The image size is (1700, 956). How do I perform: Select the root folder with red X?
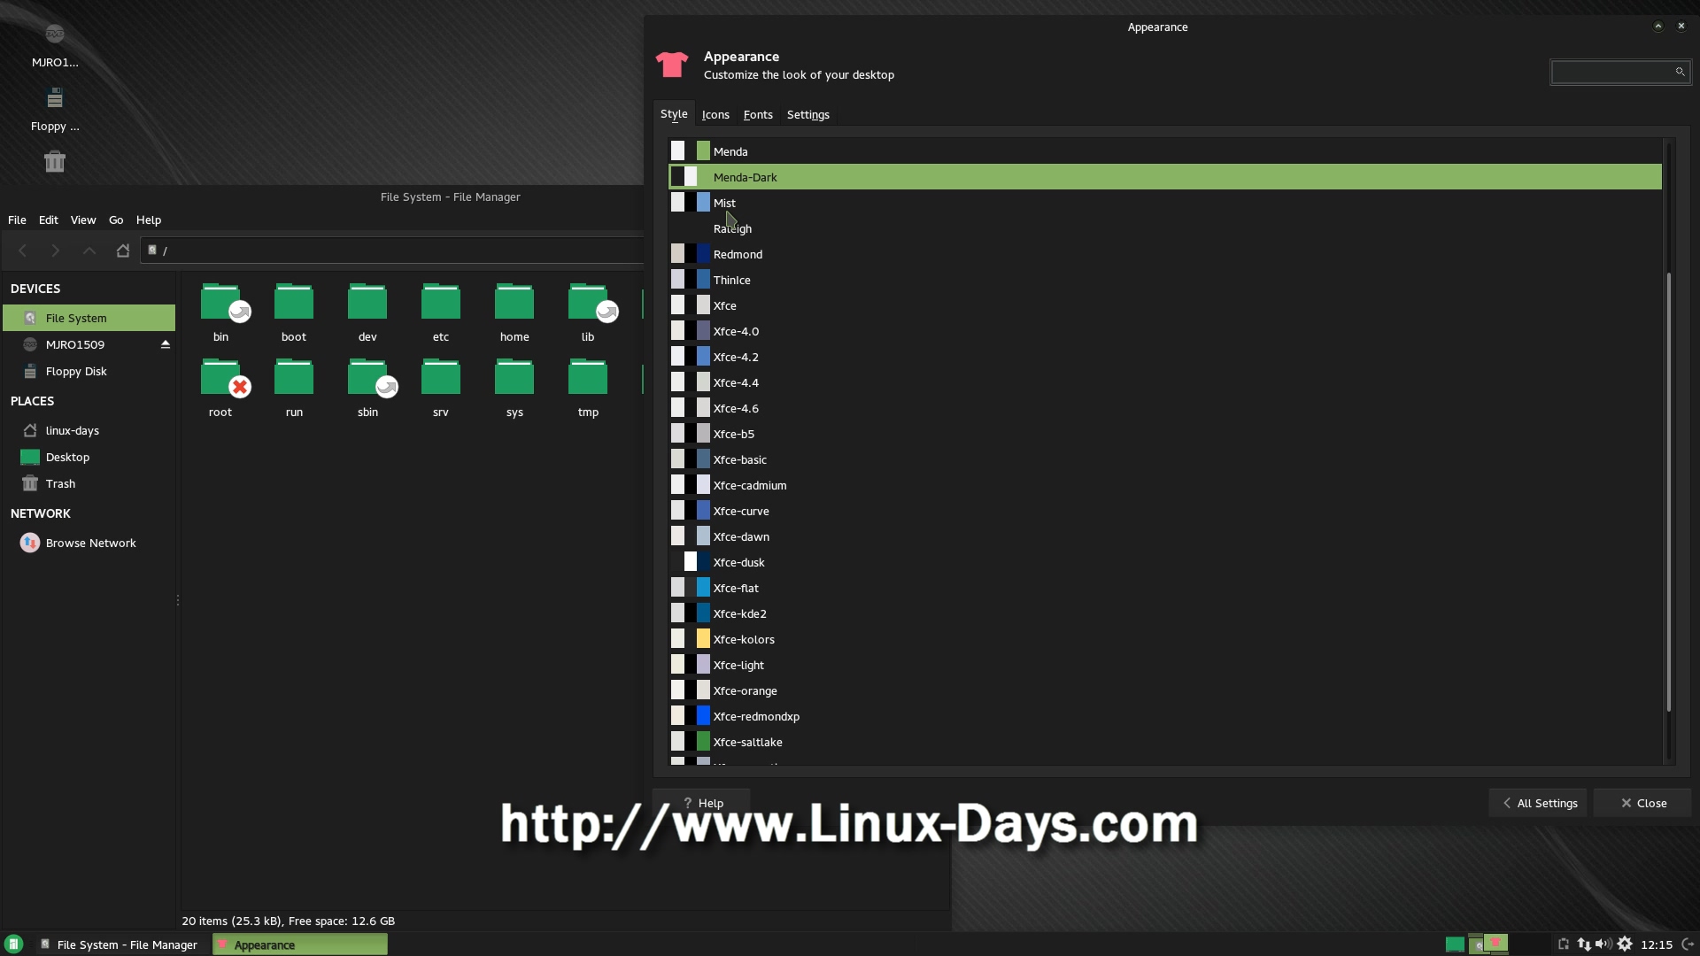tap(221, 378)
